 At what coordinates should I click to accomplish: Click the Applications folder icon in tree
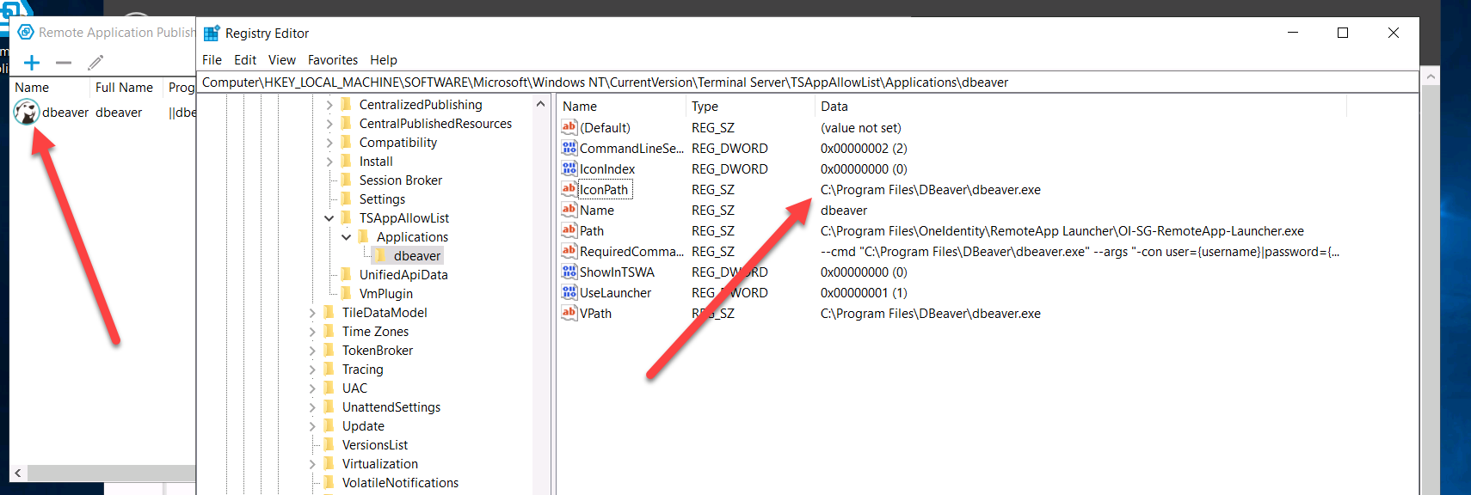click(x=363, y=236)
